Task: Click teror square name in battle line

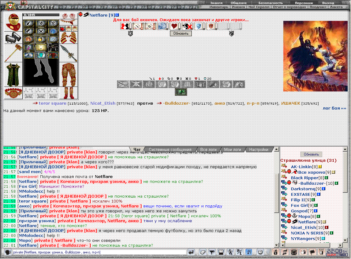Action: point(52,103)
